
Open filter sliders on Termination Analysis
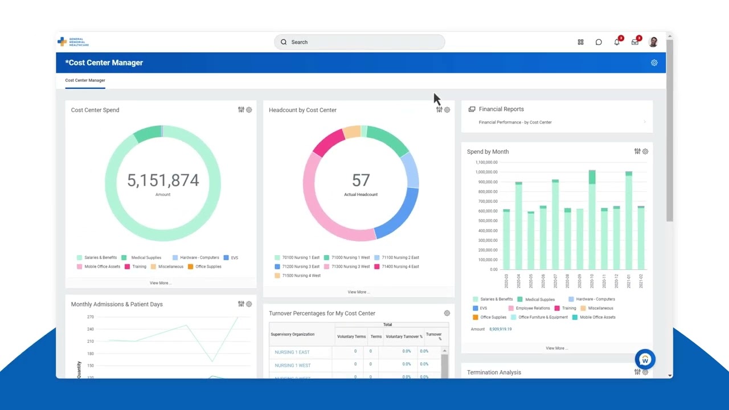point(637,372)
